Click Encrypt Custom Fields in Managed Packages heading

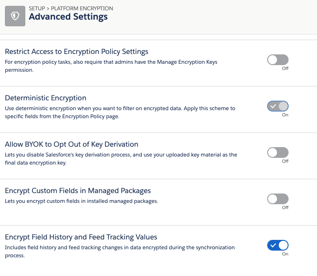click(78, 191)
